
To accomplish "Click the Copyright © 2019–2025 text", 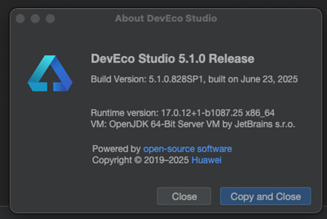I will click(x=140, y=160).
